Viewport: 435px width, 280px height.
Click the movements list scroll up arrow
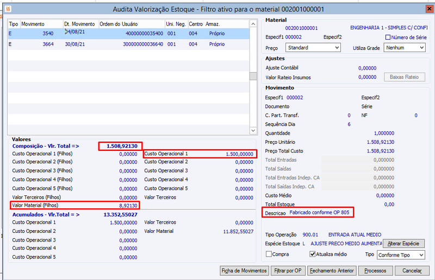coord(253,24)
